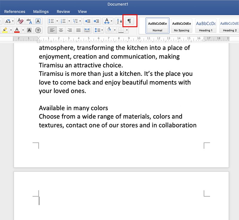Apply red font color
The height and width of the screenshot is (220, 239).
coord(17,30)
